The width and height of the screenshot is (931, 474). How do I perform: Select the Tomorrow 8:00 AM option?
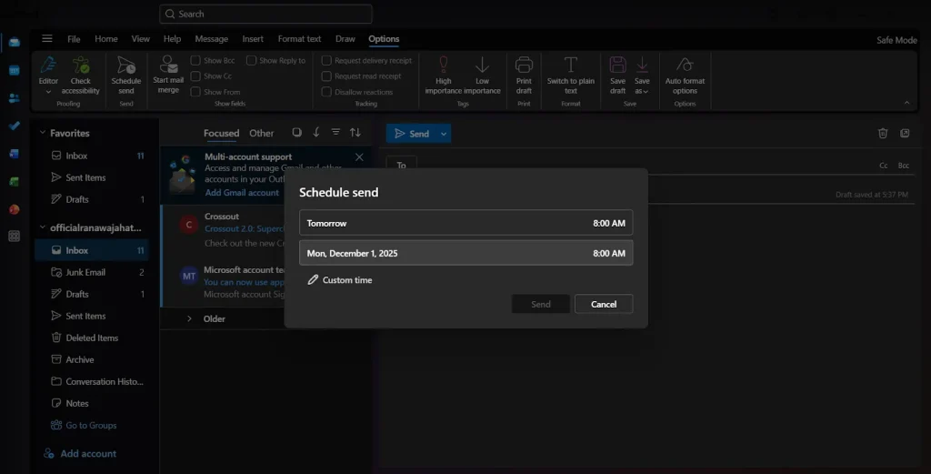tap(465, 223)
